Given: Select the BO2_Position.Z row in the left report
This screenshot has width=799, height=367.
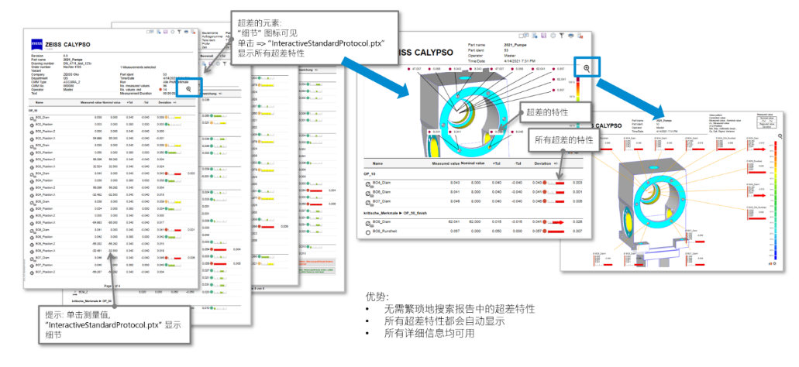Looking at the screenshot, I should click(x=111, y=132).
